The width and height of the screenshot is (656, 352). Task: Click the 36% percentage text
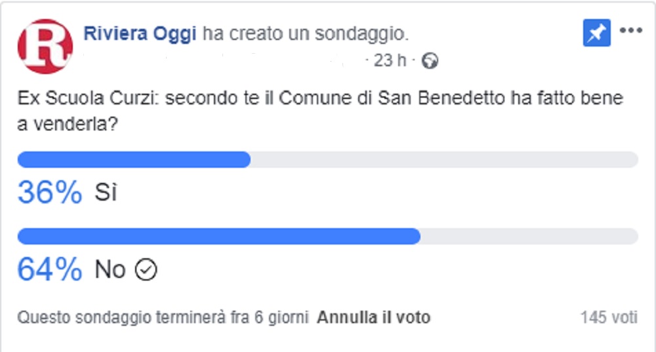(50, 192)
